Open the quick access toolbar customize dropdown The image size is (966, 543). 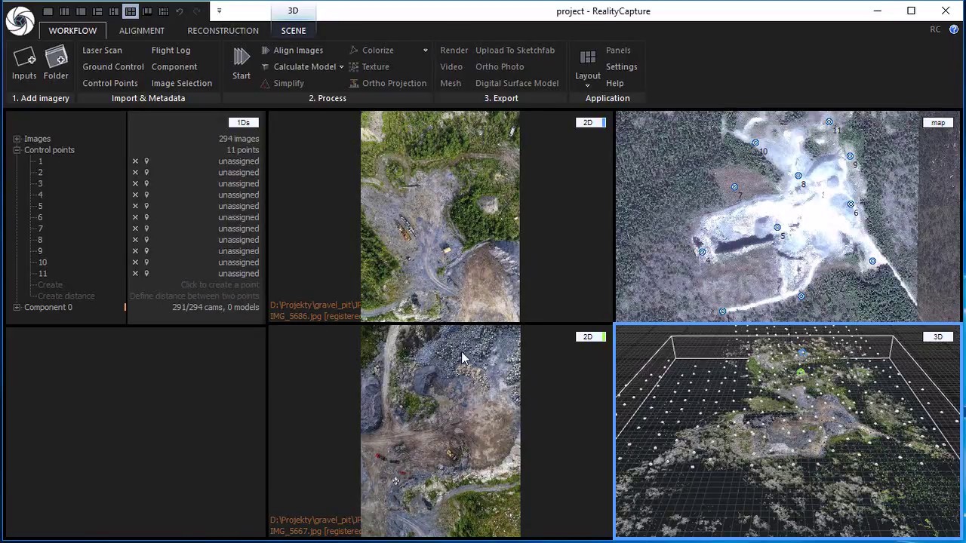click(x=219, y=11)
